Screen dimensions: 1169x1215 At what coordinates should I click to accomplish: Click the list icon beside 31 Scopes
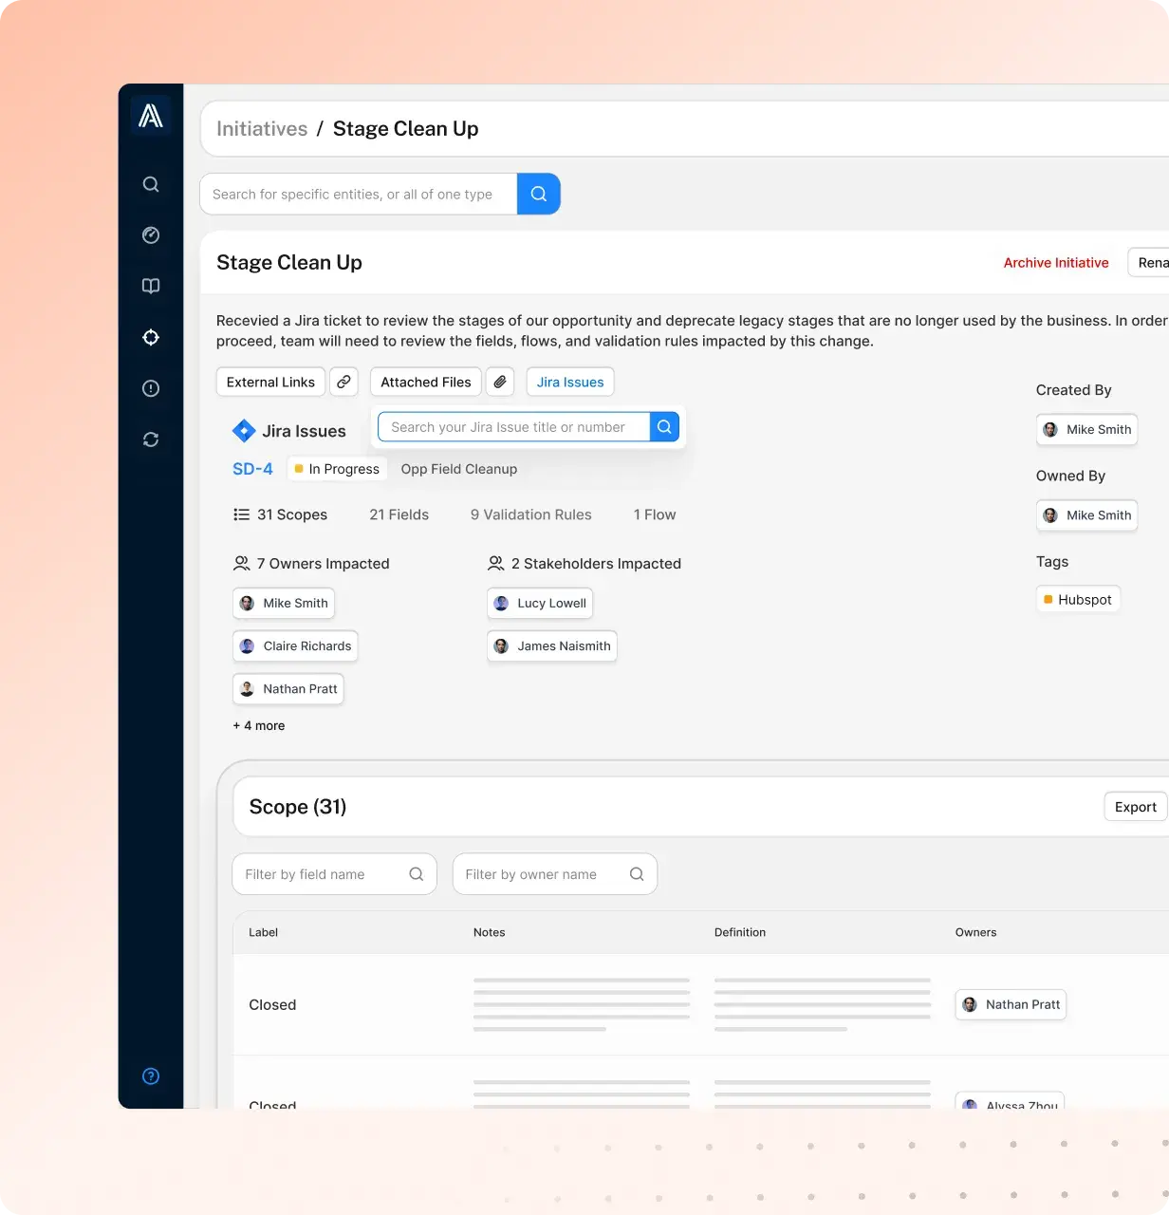(x=241, y=514)
